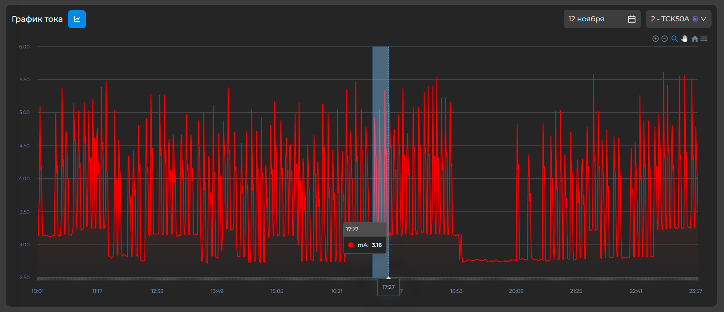Click the red mA series marker in tooltip
The height and width of the screenshot is (312, 724).
tap(351, 245)
